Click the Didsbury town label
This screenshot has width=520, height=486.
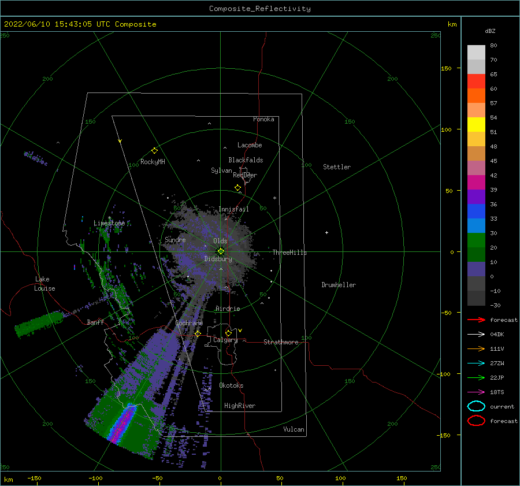tap(218, 259)
